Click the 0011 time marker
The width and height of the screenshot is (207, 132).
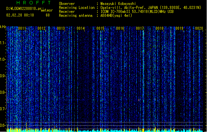22,28
